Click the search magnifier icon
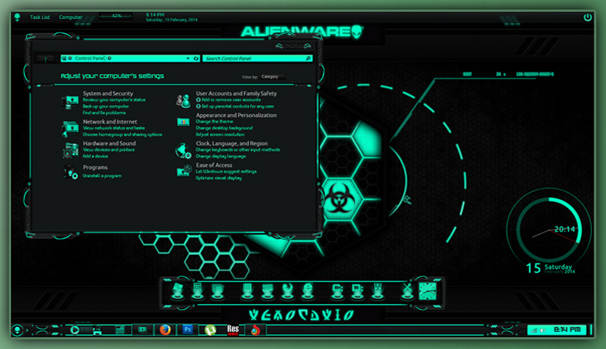The height and width of the screenshot is (349, 606). point(308,58)
